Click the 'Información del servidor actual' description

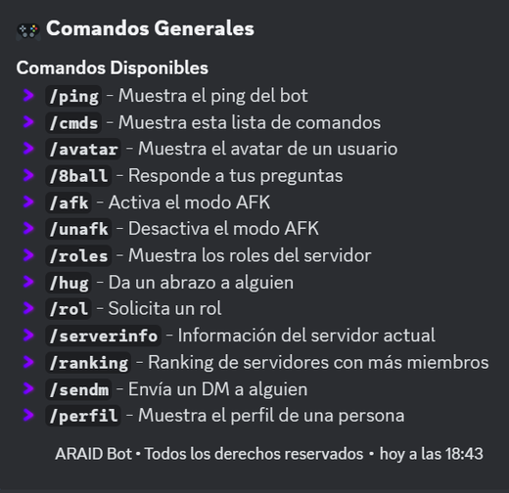tap(306, 336)
